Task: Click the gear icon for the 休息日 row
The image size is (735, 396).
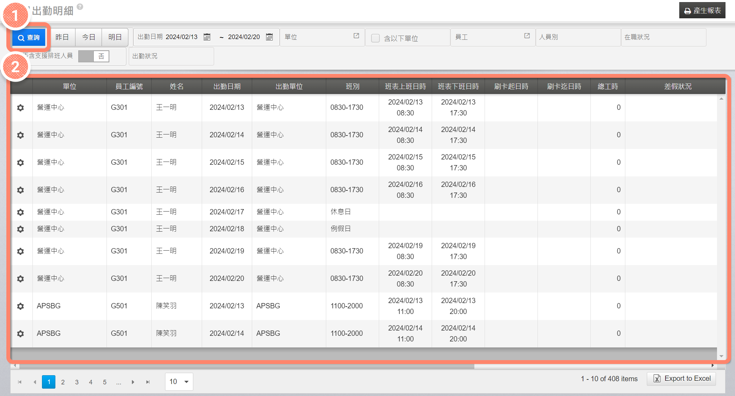Action: (x=20, y=212)
